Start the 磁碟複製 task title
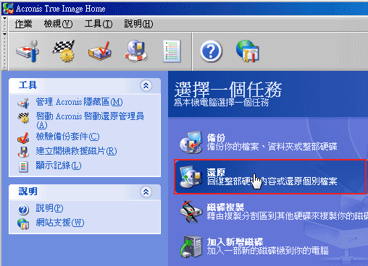The height and width of the screenshot is (266, 368). 225,207
